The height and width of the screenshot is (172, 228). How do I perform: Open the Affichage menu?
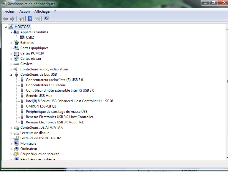point(42,11)
